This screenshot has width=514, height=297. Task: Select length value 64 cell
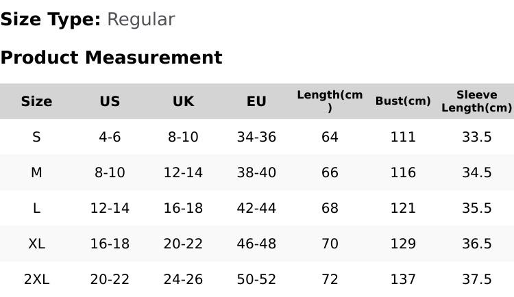[330, 137]
